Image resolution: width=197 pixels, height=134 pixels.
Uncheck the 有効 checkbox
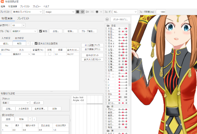(41, 31)
